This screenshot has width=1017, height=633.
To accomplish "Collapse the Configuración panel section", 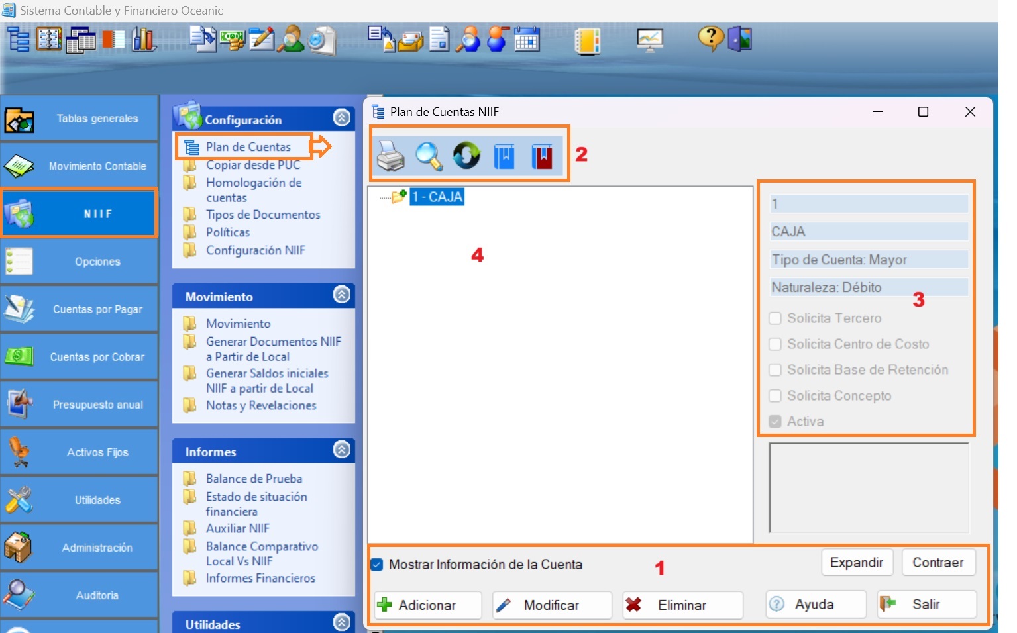I will click(342, 118).
